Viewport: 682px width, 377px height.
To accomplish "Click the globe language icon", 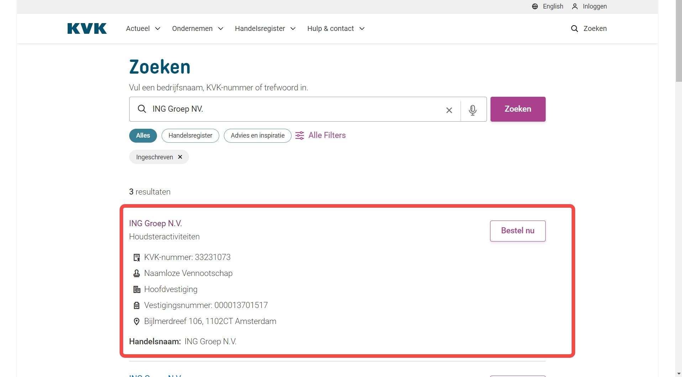I will click(x=535, y=6).
